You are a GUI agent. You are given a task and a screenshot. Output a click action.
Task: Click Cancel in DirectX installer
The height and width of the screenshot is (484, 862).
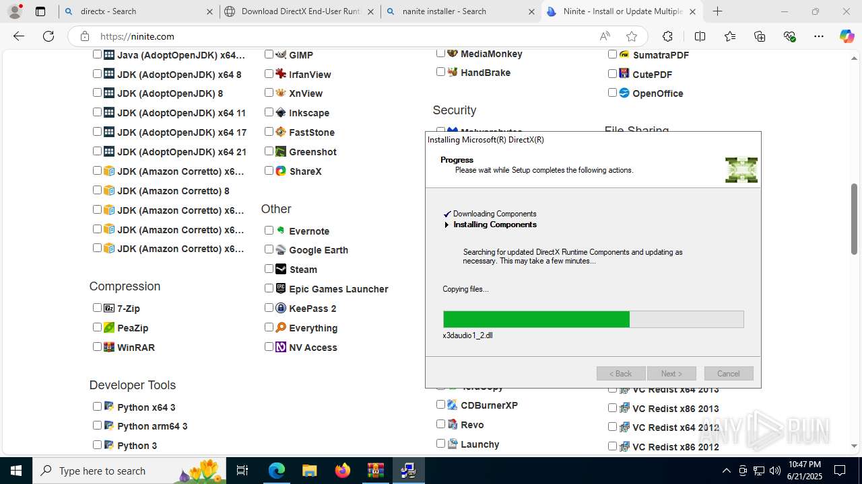(729, 374)
